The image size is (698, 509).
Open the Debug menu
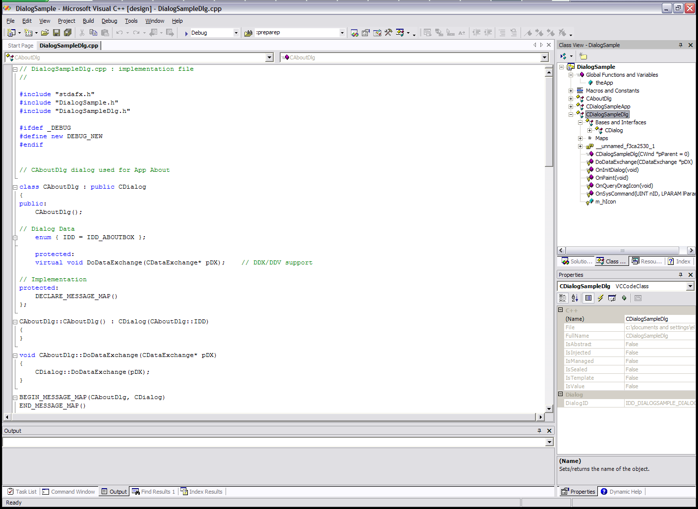click(110, 21)
